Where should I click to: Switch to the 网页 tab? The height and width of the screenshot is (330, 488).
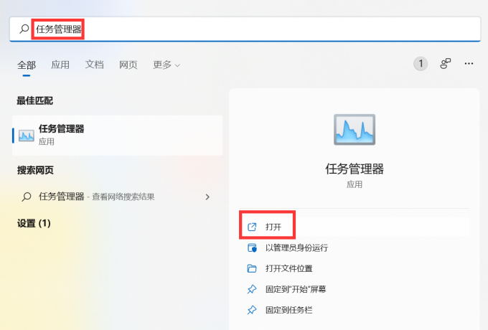(x=128, y=65)
